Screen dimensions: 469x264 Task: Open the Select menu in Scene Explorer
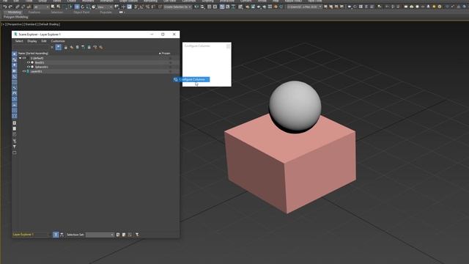[19, 41]
